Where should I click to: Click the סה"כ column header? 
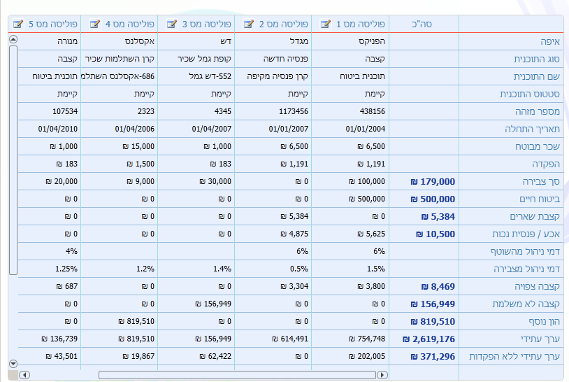tap(422, 24)
